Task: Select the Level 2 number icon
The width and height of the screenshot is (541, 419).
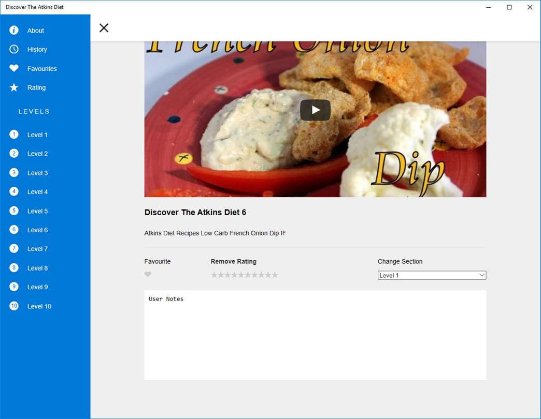Action: [14, 153]
